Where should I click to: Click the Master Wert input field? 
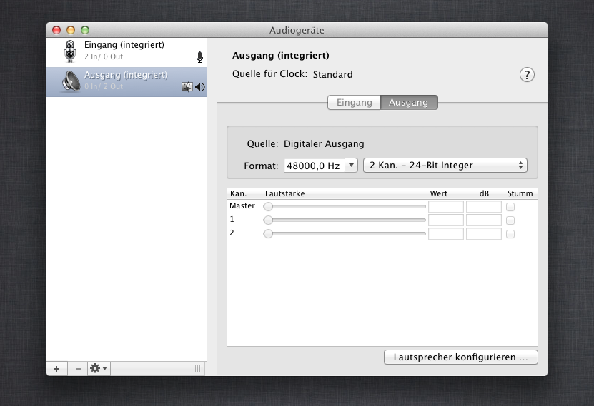(x=445, y=207)
